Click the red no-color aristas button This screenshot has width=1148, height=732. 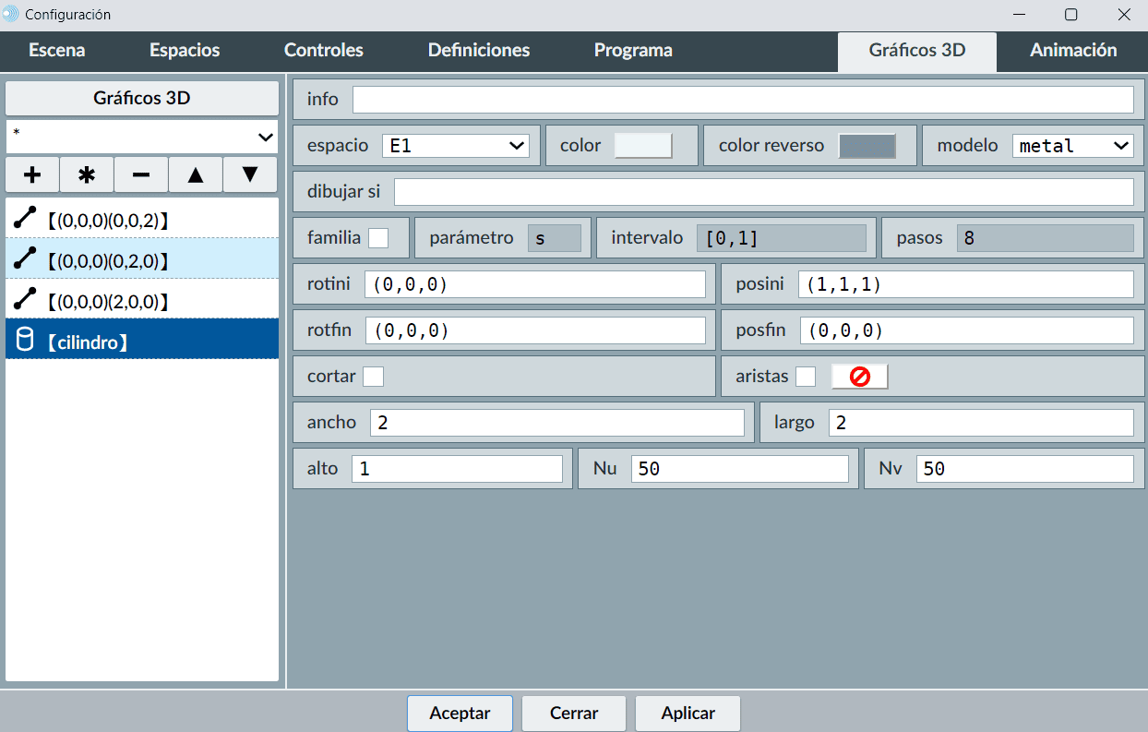(859, 377)
